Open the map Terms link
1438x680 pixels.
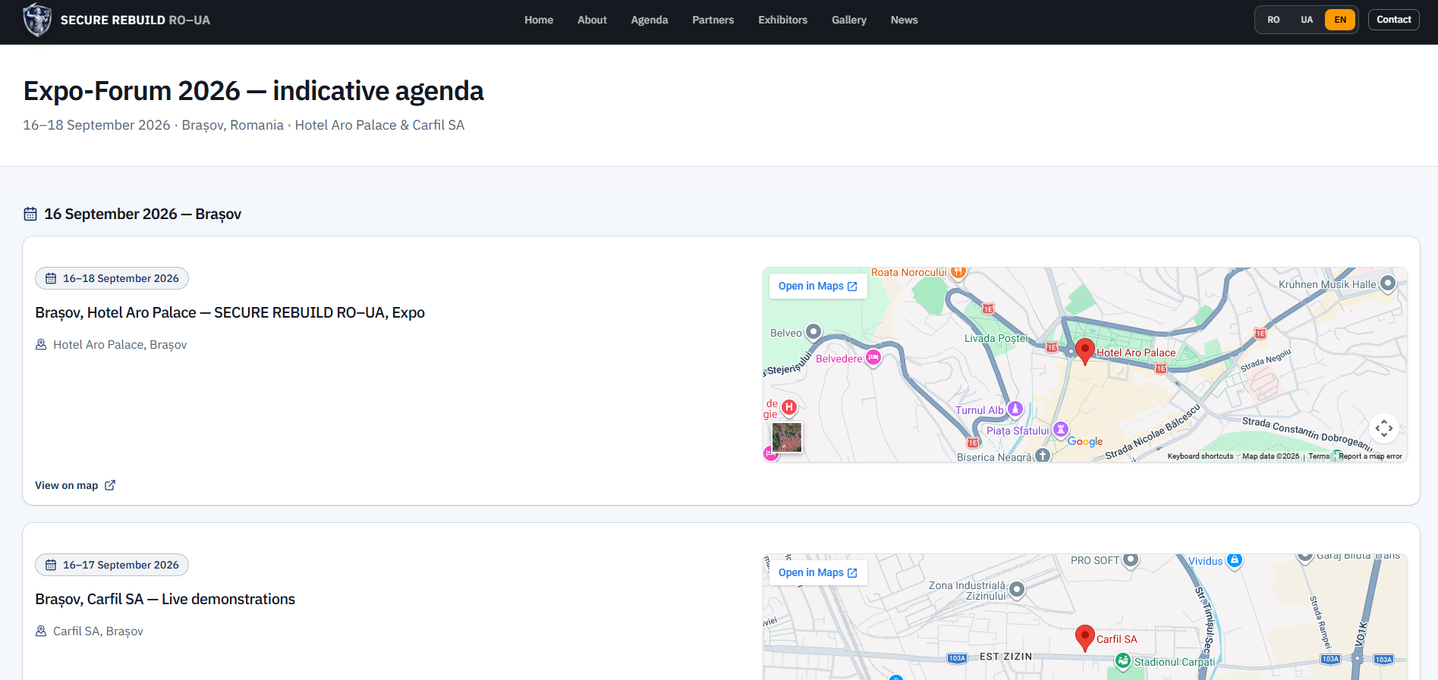(1319, 456)
